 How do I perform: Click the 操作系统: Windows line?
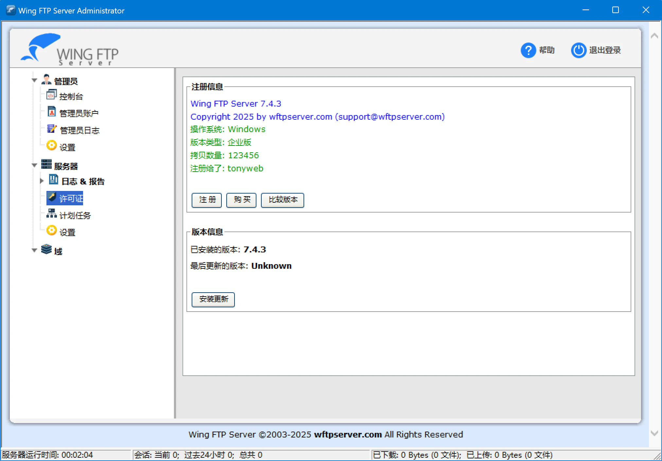coord(228,129)
